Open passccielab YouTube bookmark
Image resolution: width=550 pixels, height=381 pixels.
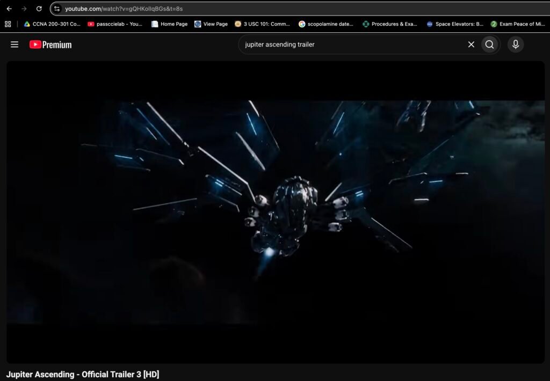click(x=115, y=24)
